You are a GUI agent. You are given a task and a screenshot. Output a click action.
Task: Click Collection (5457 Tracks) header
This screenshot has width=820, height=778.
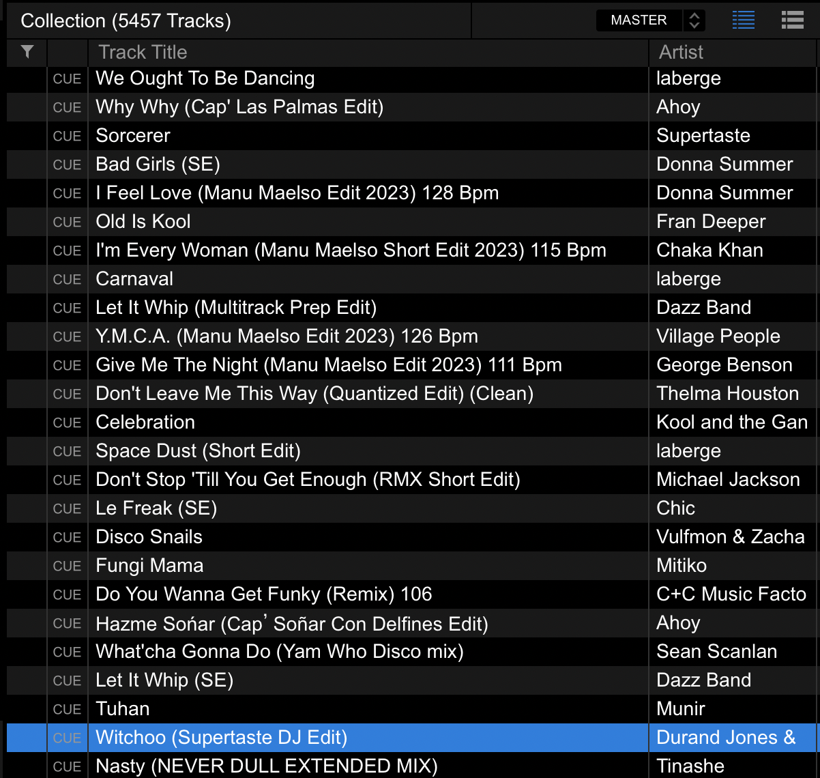pyautogui.click(x=126, y=20)
